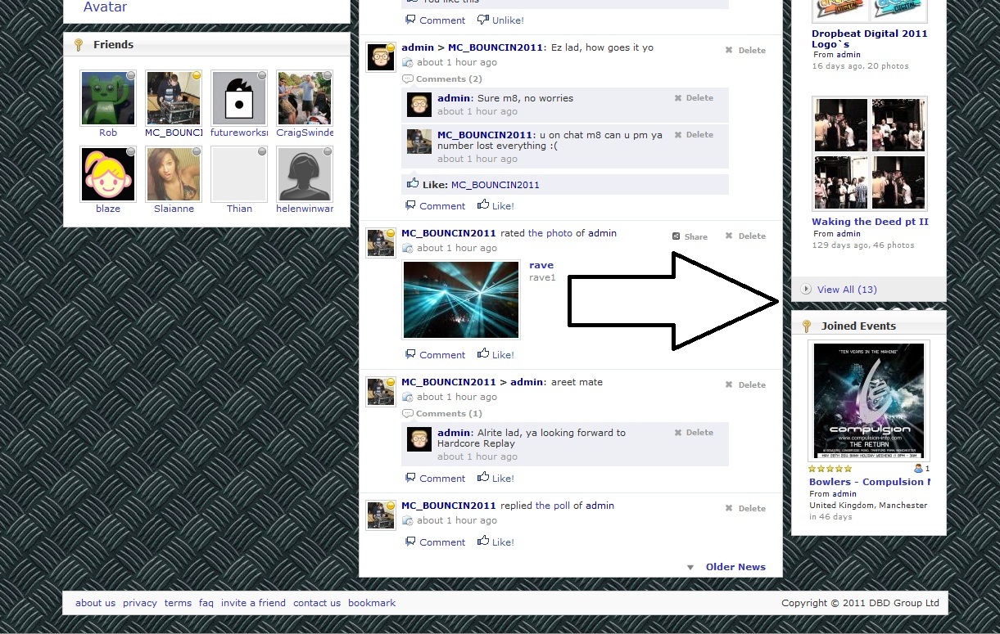
Task: Delete the 'Ez lad, how goes it yo' post
Action: pos(745,50)
